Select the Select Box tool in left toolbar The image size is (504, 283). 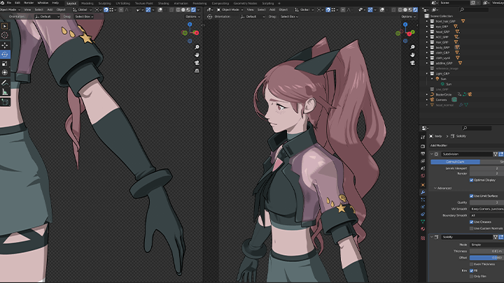coord(4,27)
